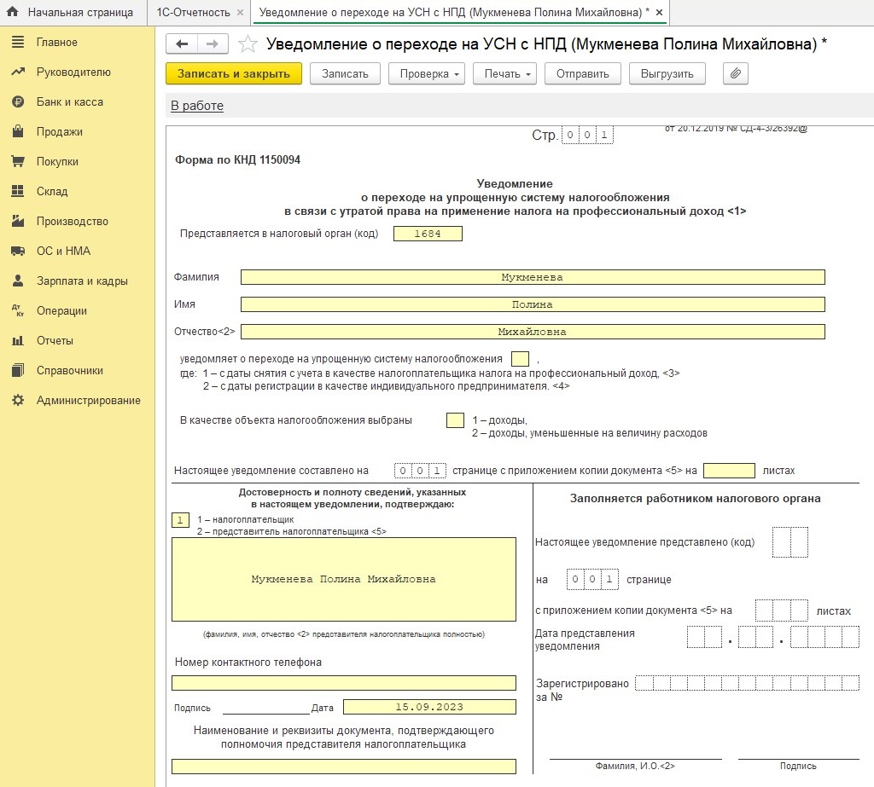This screenshot has height=787, width=874.
Task: Go back with the left arrow button
Action: [x=182, y=44]
